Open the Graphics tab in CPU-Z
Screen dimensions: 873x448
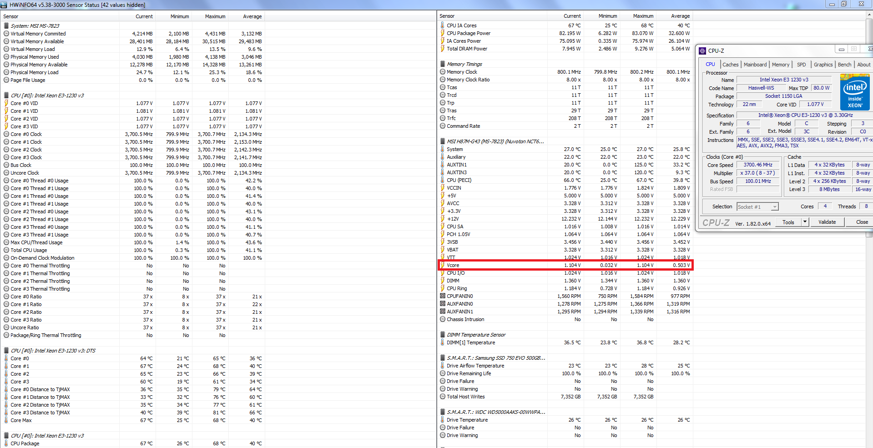[x=823, y=65]
